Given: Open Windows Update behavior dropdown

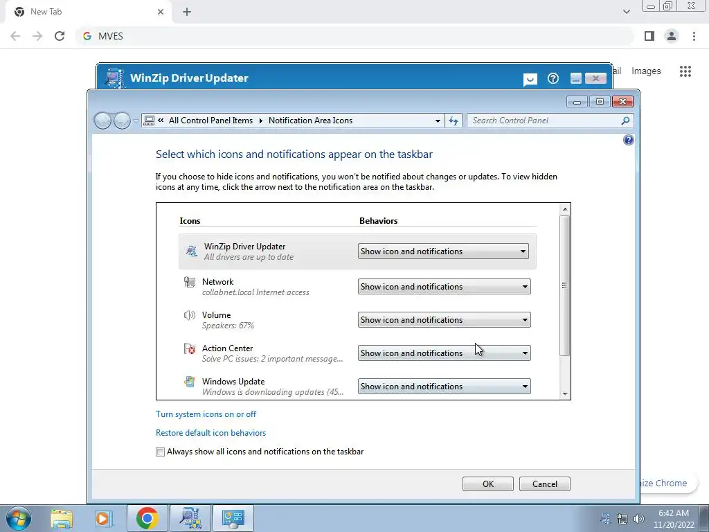Looking at the screenshot, I should coord(444,387).
